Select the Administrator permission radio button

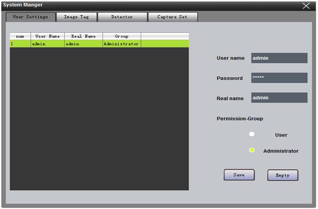[x=252, y=150]
